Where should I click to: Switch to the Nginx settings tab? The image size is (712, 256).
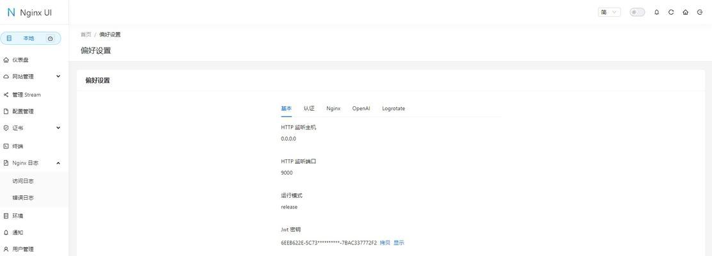pyautogui.click(x=333, y=109)
